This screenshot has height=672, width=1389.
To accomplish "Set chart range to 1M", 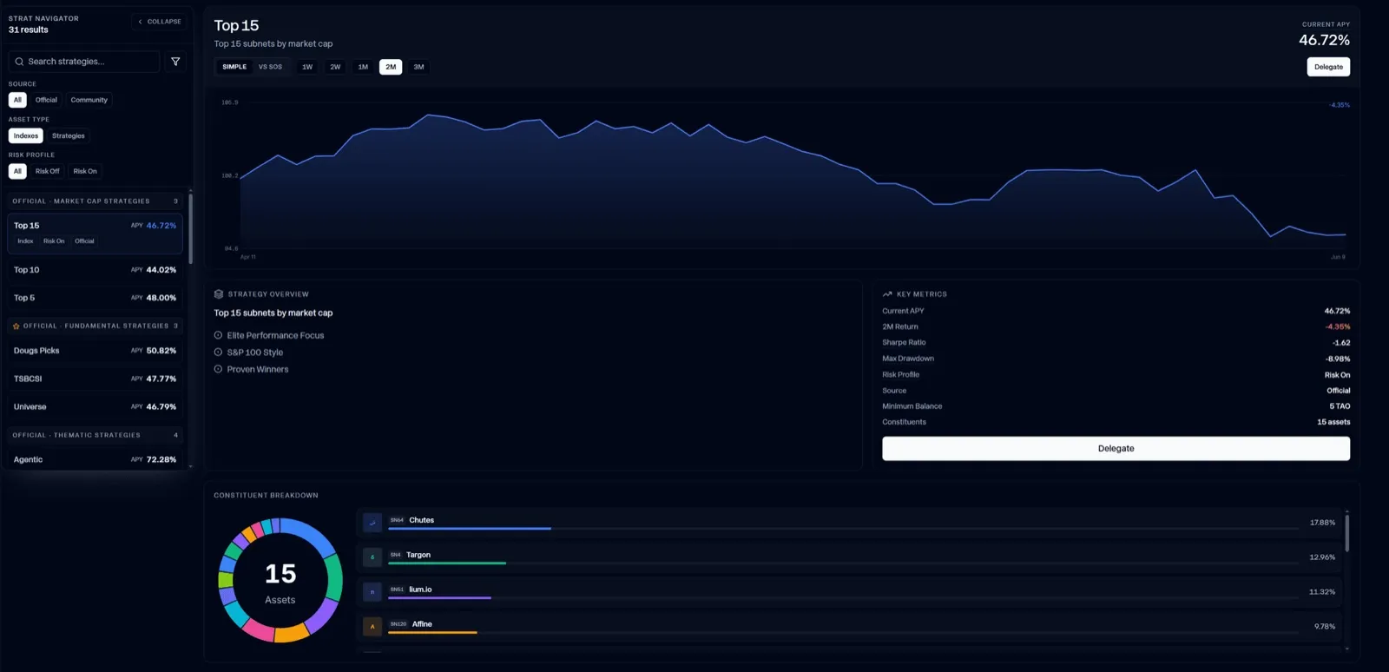I will click(x=363, y=67).
